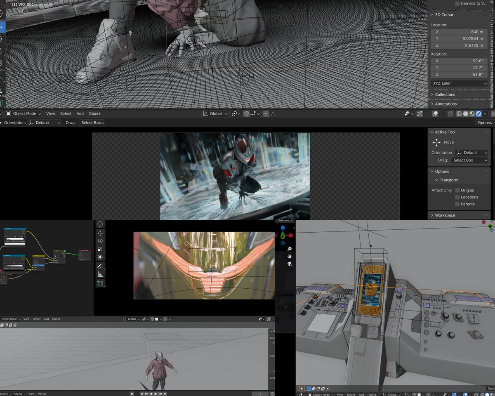Open Select menu in main header

click(66, 113)
